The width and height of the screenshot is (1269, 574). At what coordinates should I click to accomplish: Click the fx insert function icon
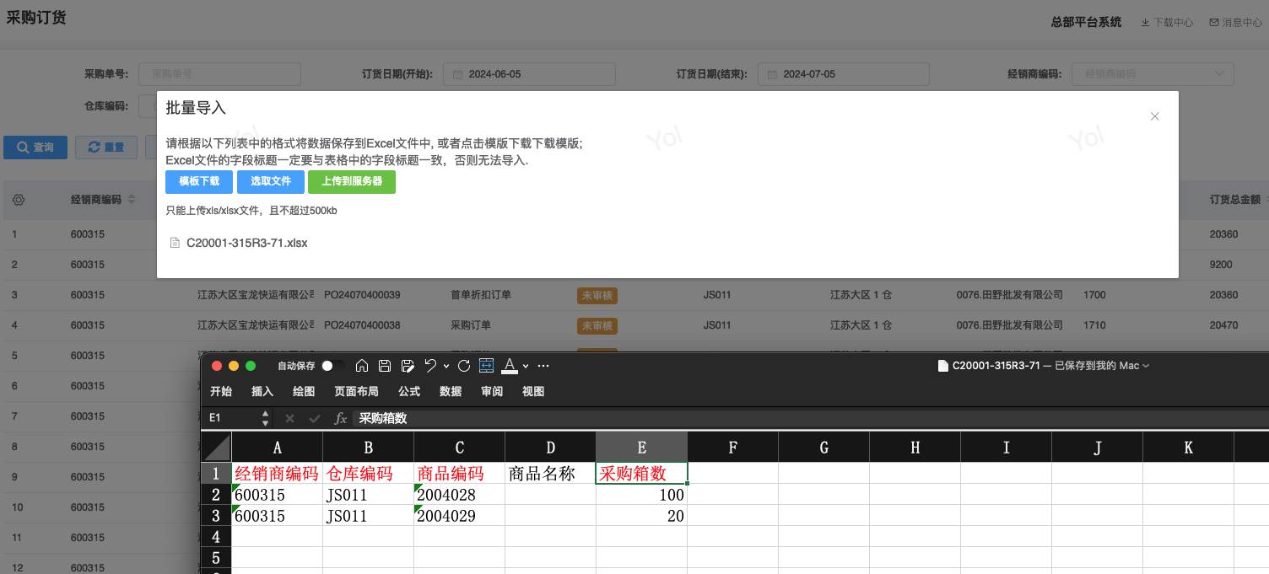tap(341, 418)
